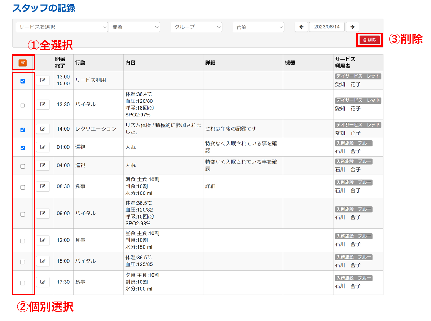Click the previous date left arrow
The image size is (431, 321).
[301, 27]
